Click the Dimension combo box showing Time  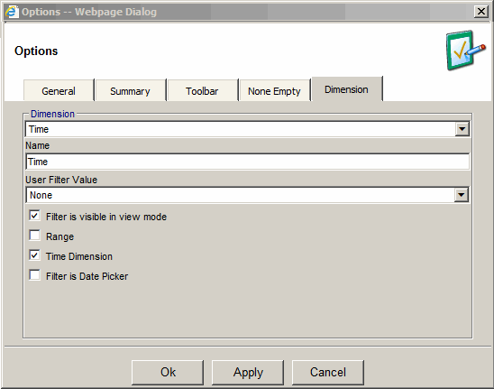point(247,129)
